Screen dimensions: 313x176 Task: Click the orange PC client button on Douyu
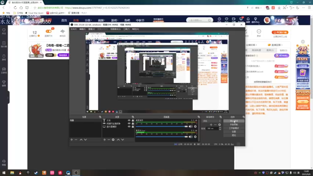point(280,32)
